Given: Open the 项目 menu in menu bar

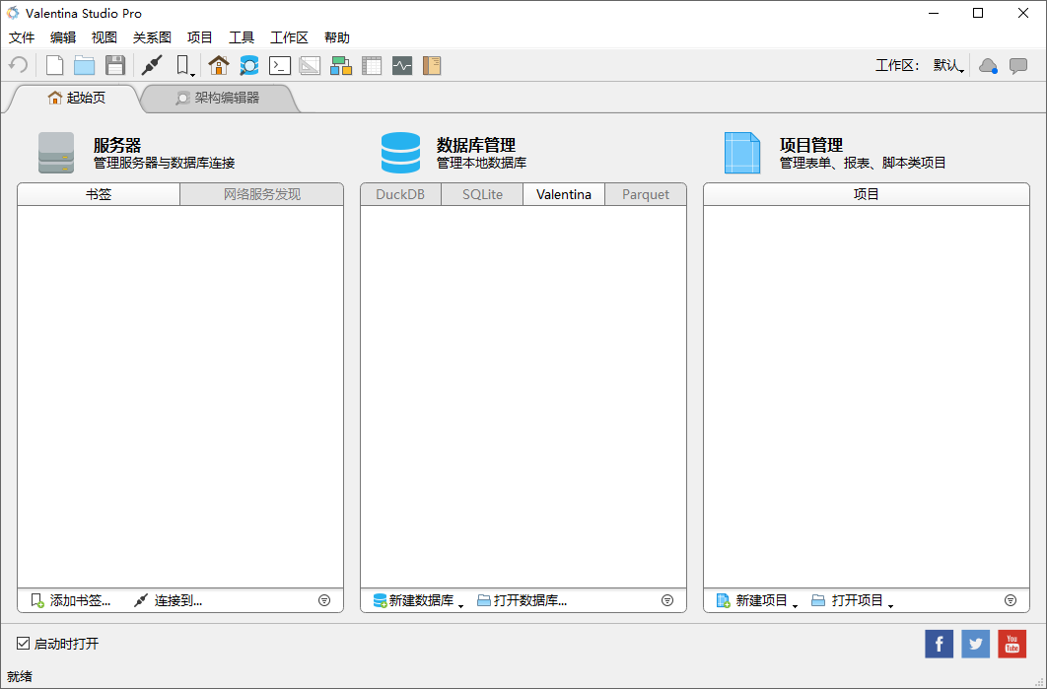Looking at the screenshot, I should [x=200, y=37].
